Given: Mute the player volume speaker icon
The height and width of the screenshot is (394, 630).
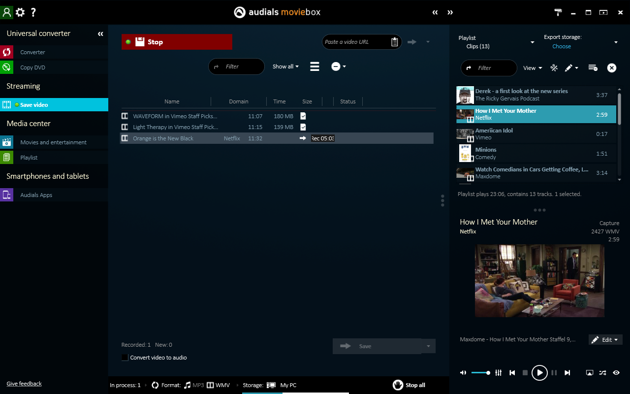Looking at the screenshot, I should pos(463,373).
